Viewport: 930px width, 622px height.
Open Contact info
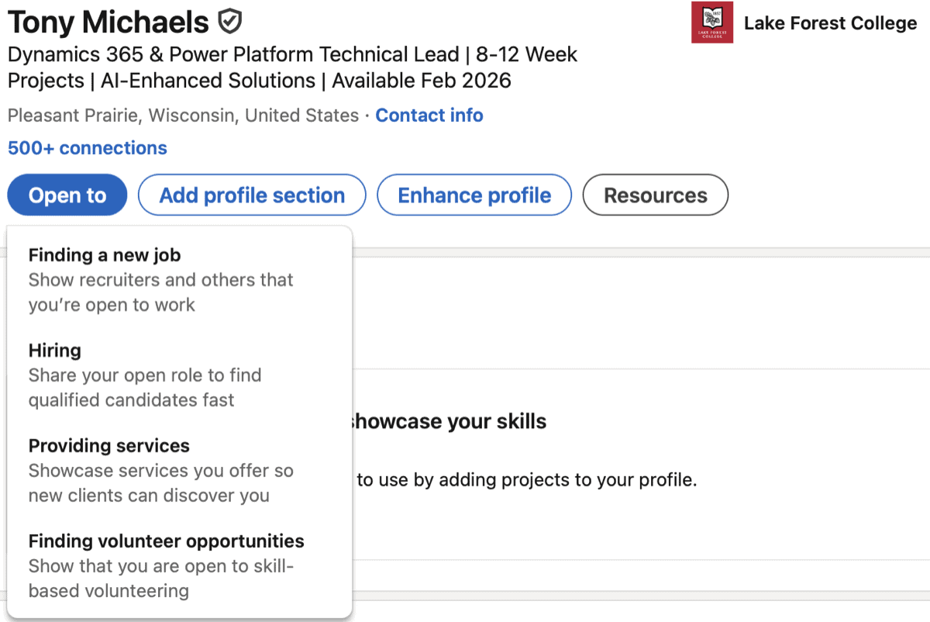pyautogui.click(x=429, y=115)
